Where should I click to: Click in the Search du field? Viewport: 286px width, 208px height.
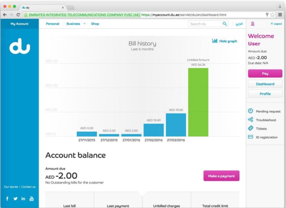(x=205, y=24)
